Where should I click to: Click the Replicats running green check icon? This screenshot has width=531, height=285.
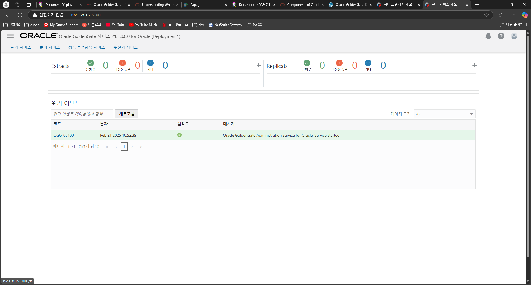click(307, 63)
